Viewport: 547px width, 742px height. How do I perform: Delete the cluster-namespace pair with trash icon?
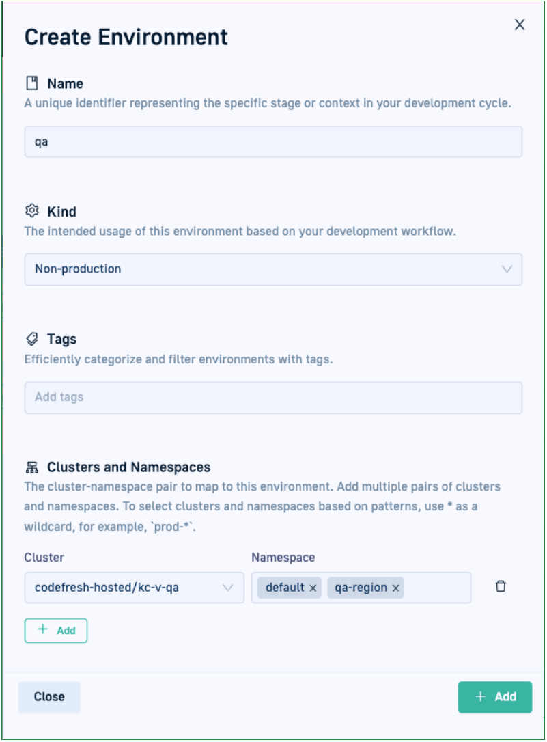[501, 587]
